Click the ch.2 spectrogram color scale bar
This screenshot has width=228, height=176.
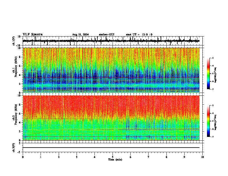tap(208, 121)
